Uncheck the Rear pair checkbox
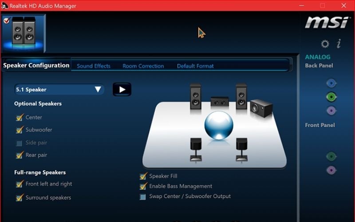 pos(20,155)
